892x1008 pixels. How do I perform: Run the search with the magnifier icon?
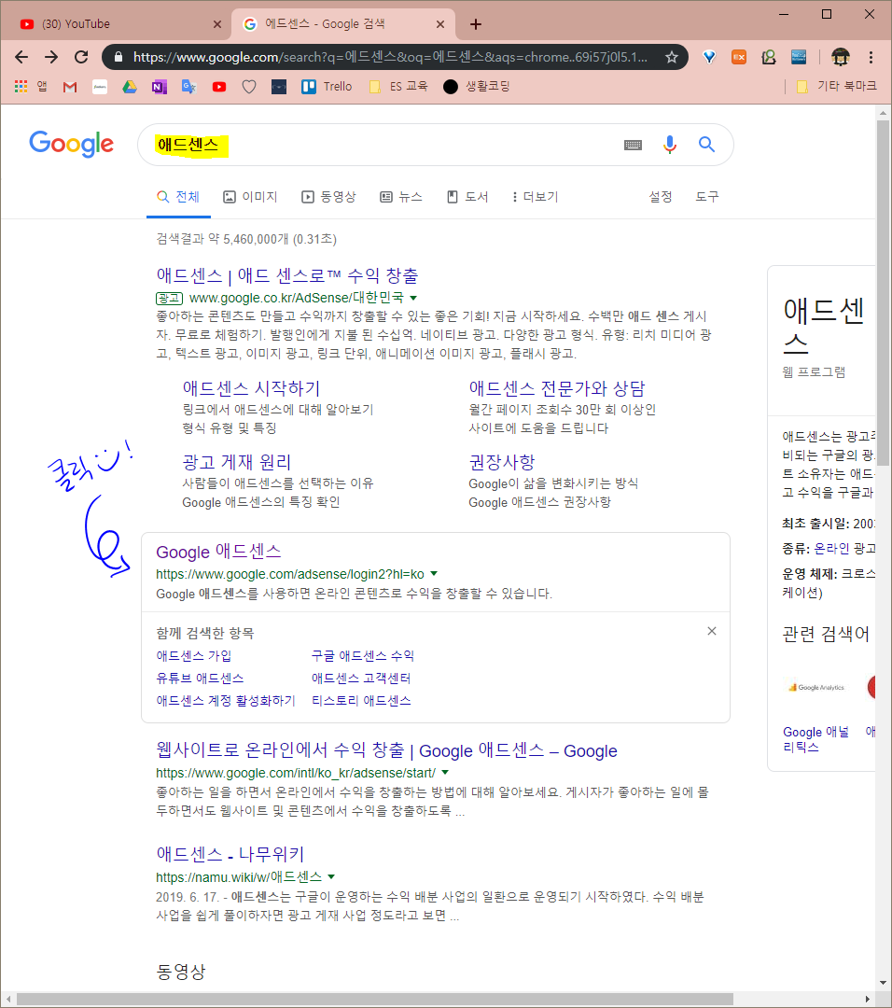click(x=707, y=145)
